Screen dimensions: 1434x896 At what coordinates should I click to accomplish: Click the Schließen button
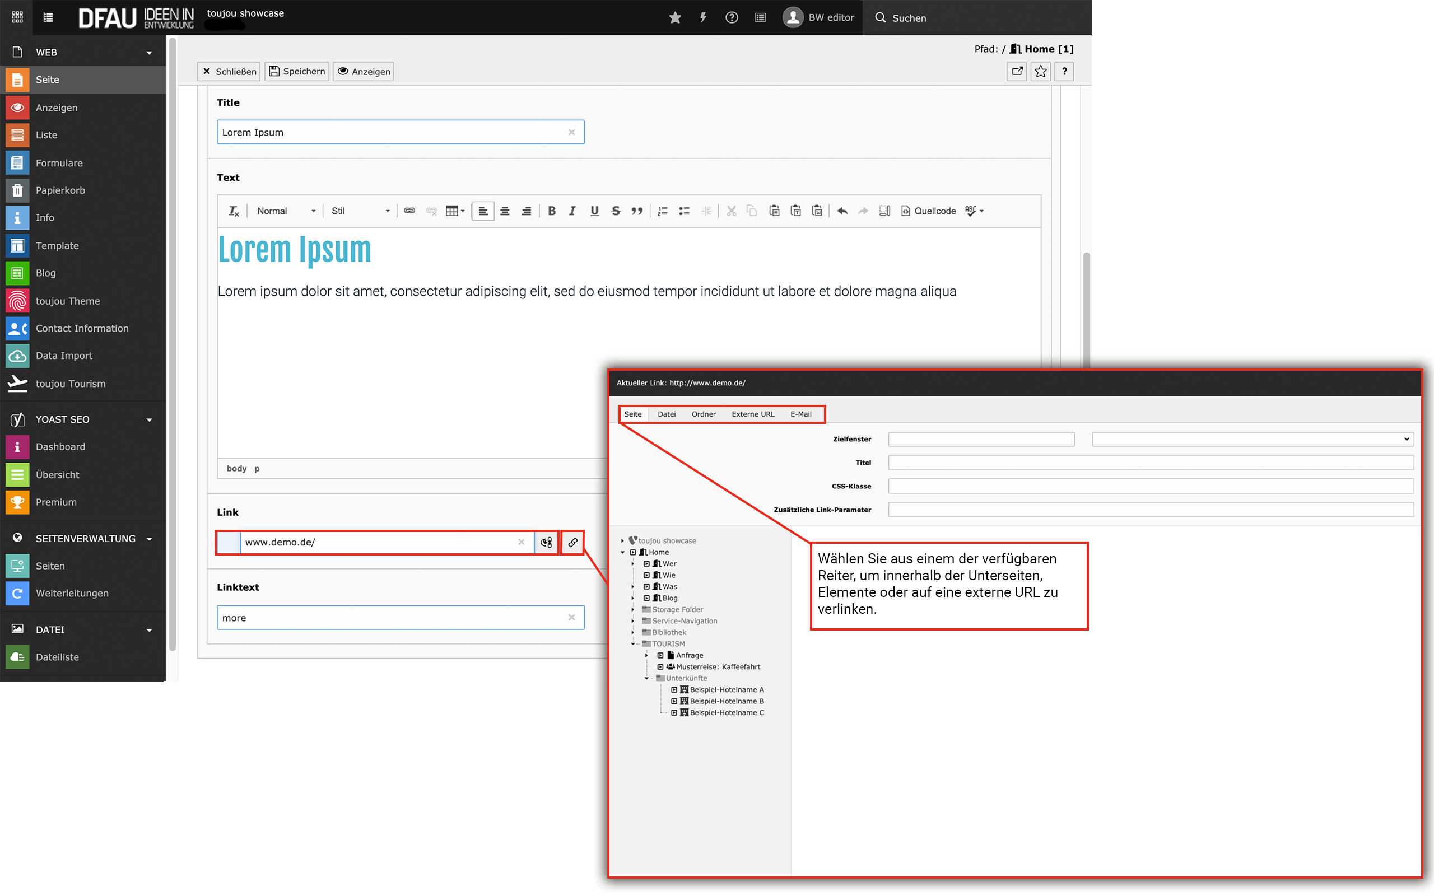(229, 72)
